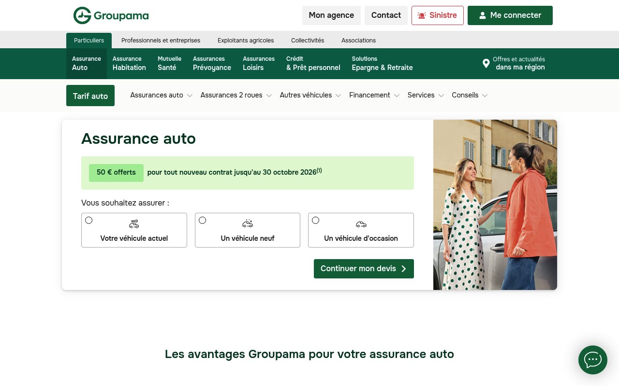
Task: Open the 'Financement' dropdown
Action: tap(374, 95)
